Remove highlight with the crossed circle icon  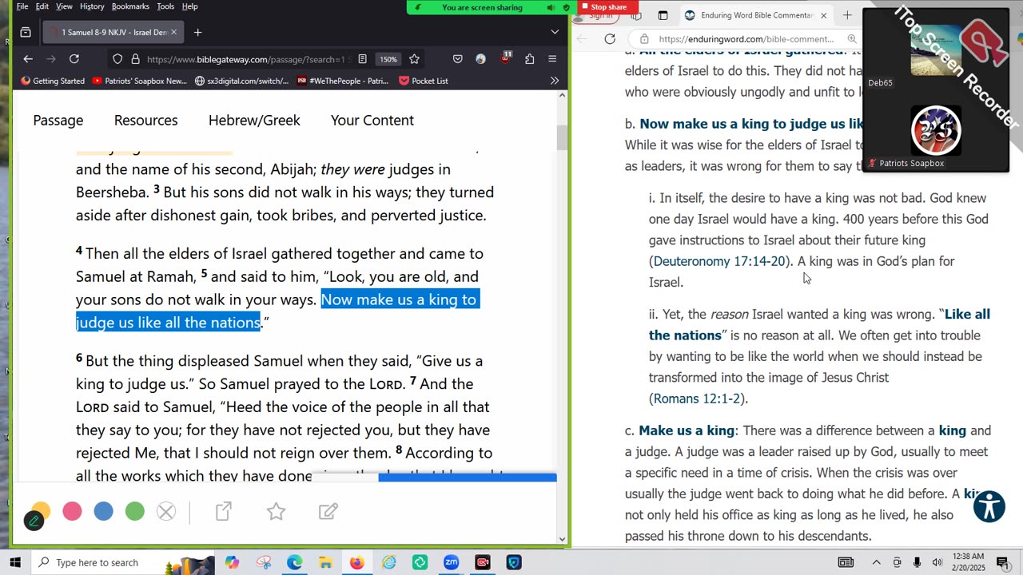166,511
